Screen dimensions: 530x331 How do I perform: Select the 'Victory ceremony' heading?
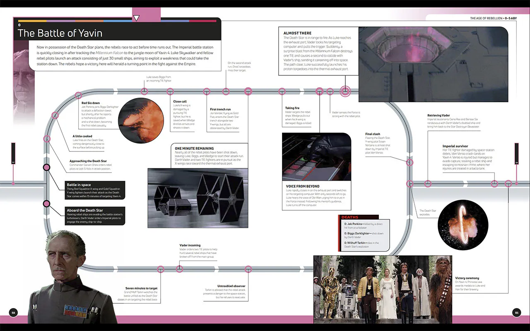click(x=467, y=278)
